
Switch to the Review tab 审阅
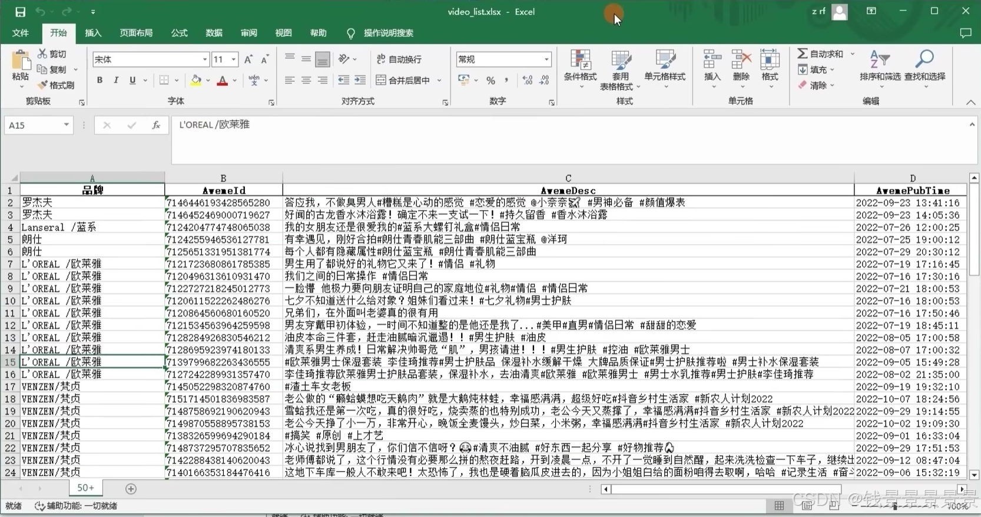coord(248,33)
